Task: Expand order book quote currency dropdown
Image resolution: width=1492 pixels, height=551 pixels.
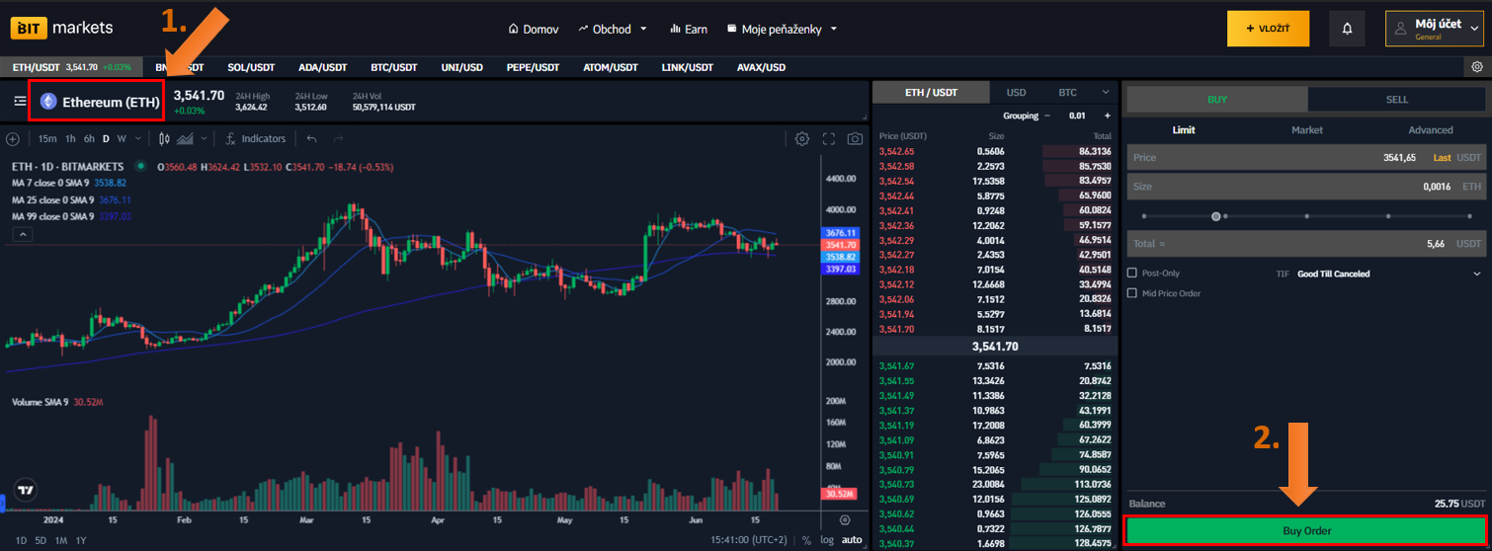Action: pyautogui.click(x=1106, y=93)
